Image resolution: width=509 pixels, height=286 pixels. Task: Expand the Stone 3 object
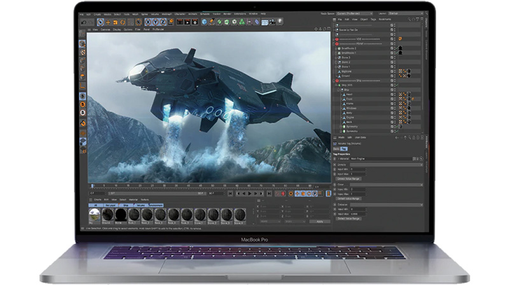pyautogui.click(x=337, y=58)
